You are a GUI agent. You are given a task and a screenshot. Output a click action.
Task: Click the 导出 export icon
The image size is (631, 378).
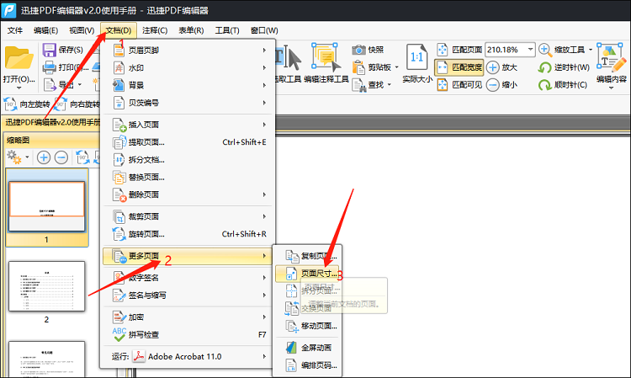[x=49, y=84]
